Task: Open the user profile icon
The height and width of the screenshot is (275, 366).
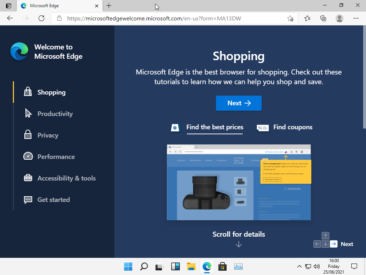Action: coord(340,18)
